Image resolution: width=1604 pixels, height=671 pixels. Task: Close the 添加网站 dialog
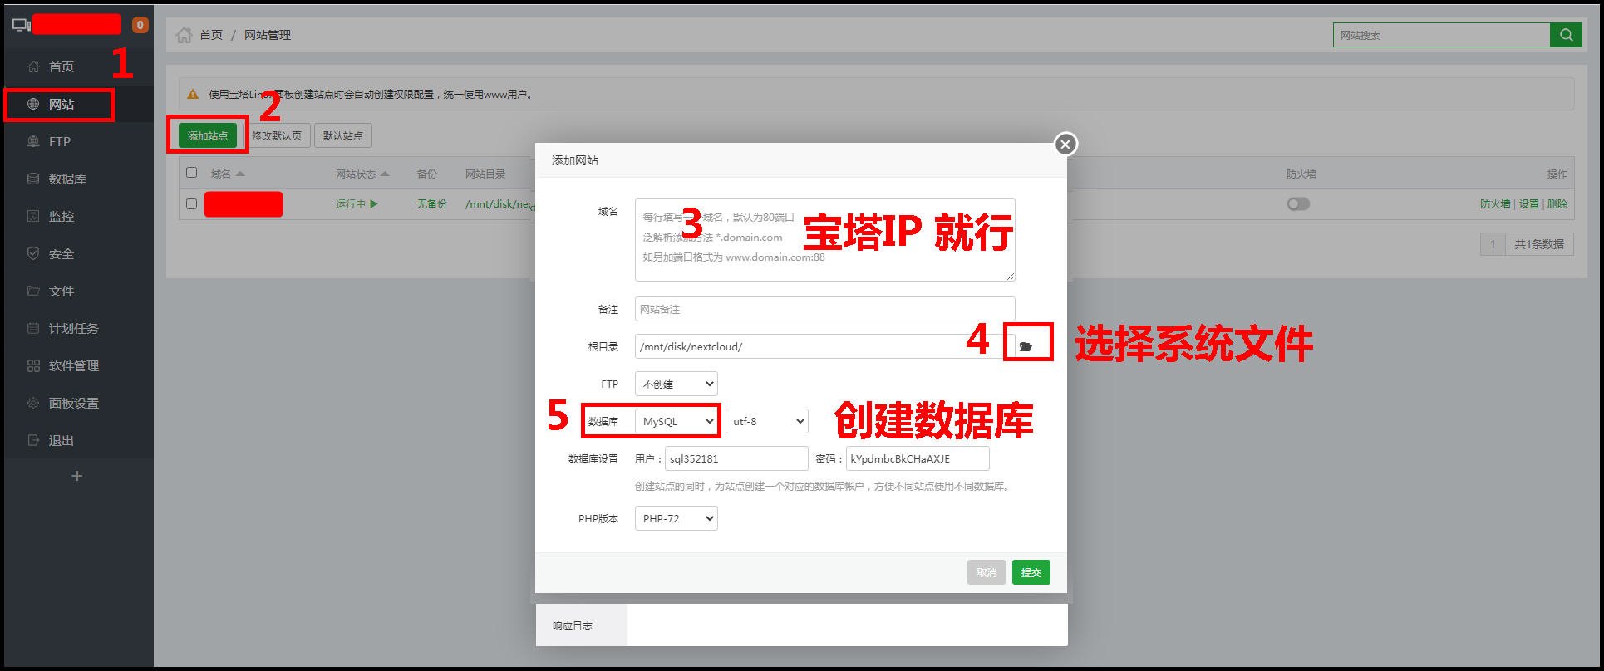[x=1065, y=144]
